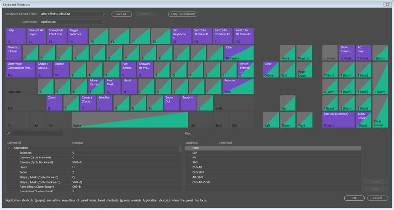Select the Paint (Brush/Clone/Eraser) command row
Viewport: 394px width, 210px height.
[93, 187]
